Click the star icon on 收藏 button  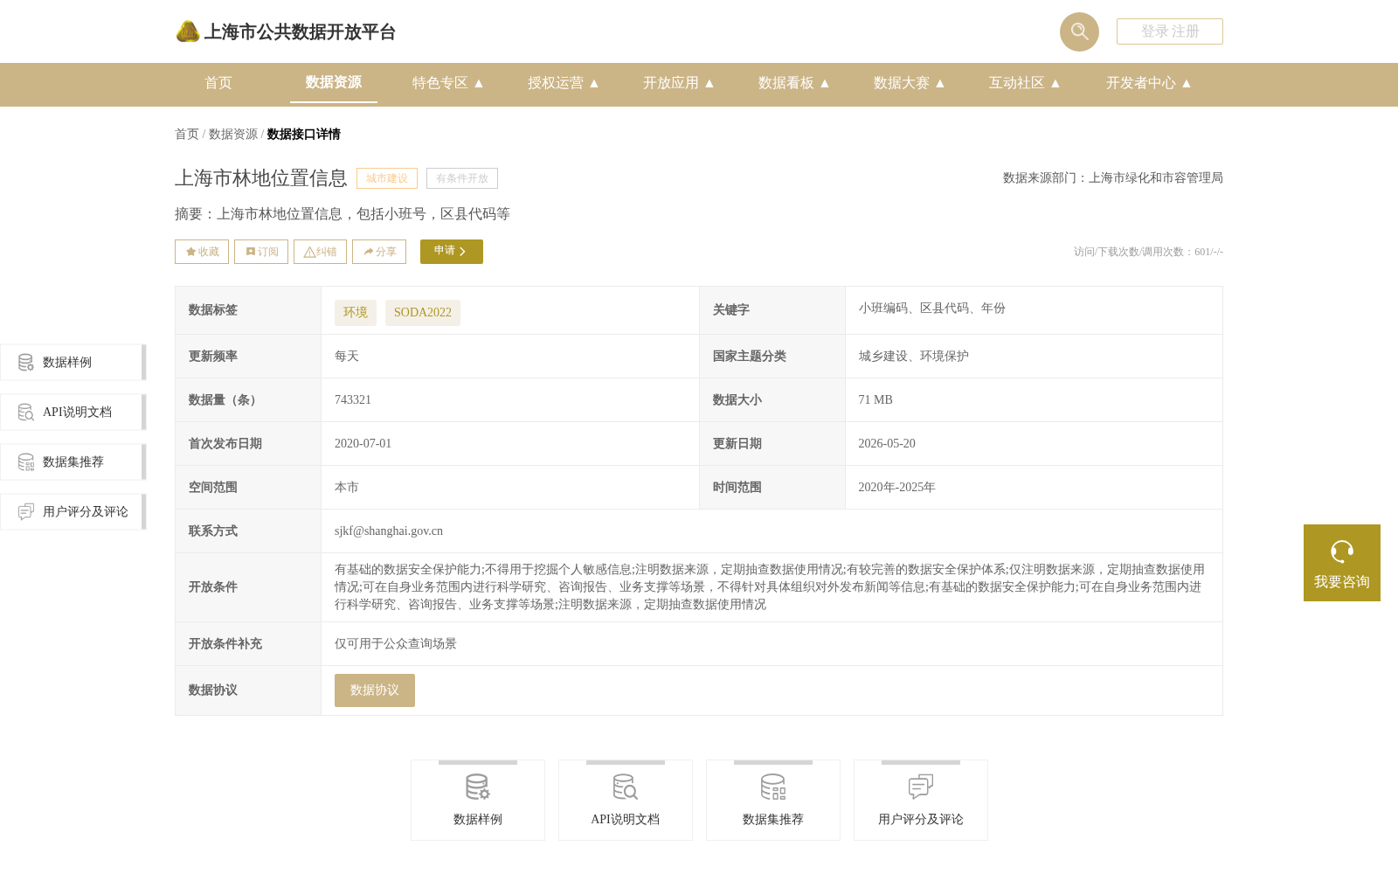[190, 252]
